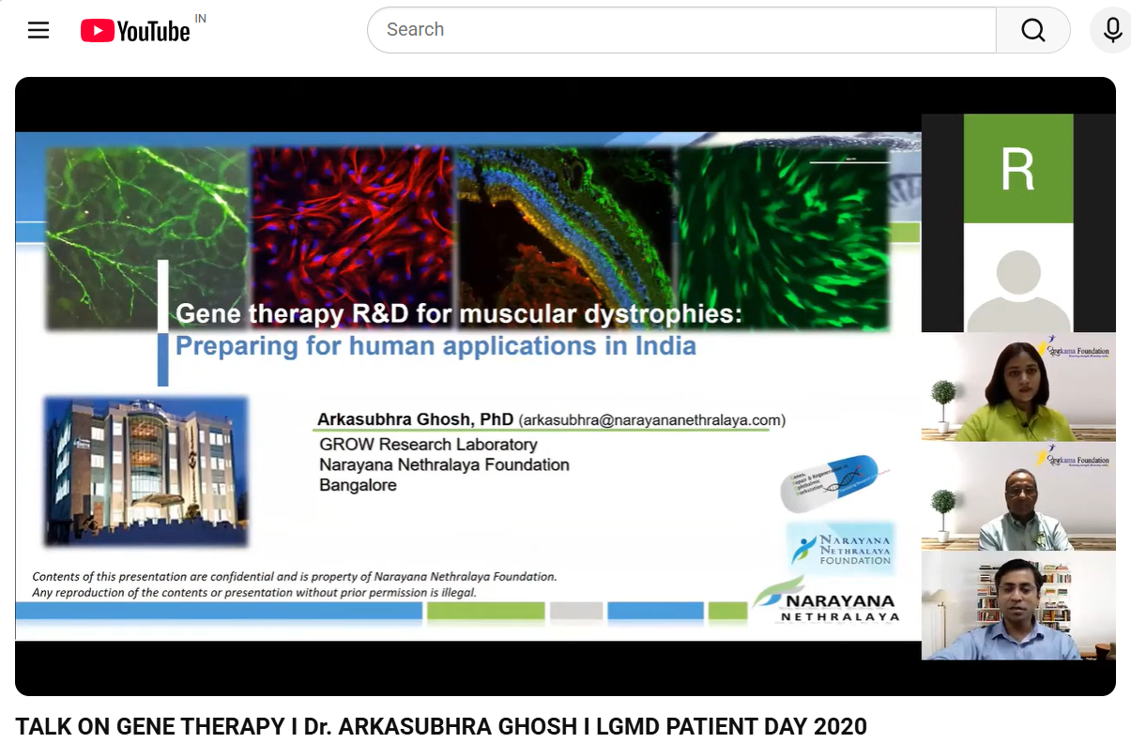
Task: Click the hospital building photo on slide
Action: tap(145, 471)
